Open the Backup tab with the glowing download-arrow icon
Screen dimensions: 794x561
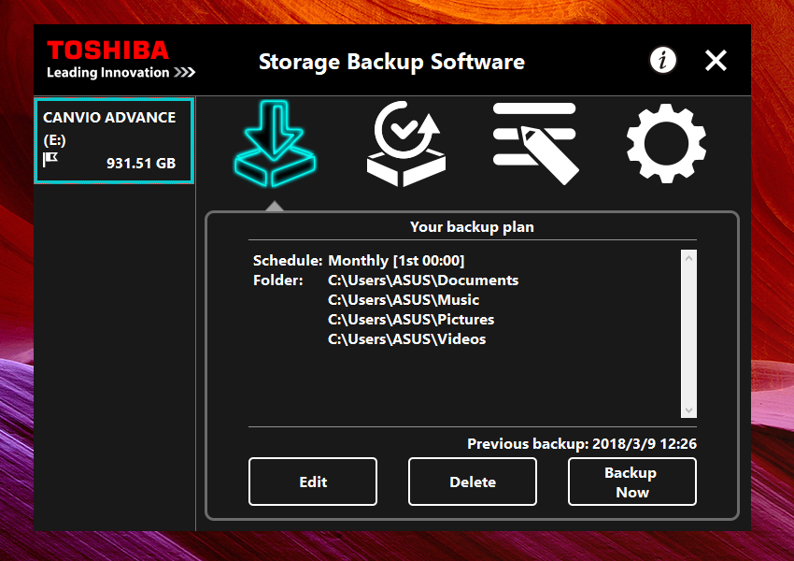(x=275, y=143)
